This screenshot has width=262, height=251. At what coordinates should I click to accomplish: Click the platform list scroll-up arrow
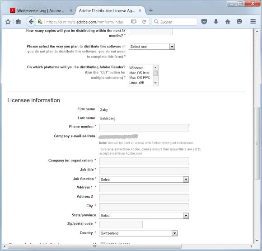155,67
